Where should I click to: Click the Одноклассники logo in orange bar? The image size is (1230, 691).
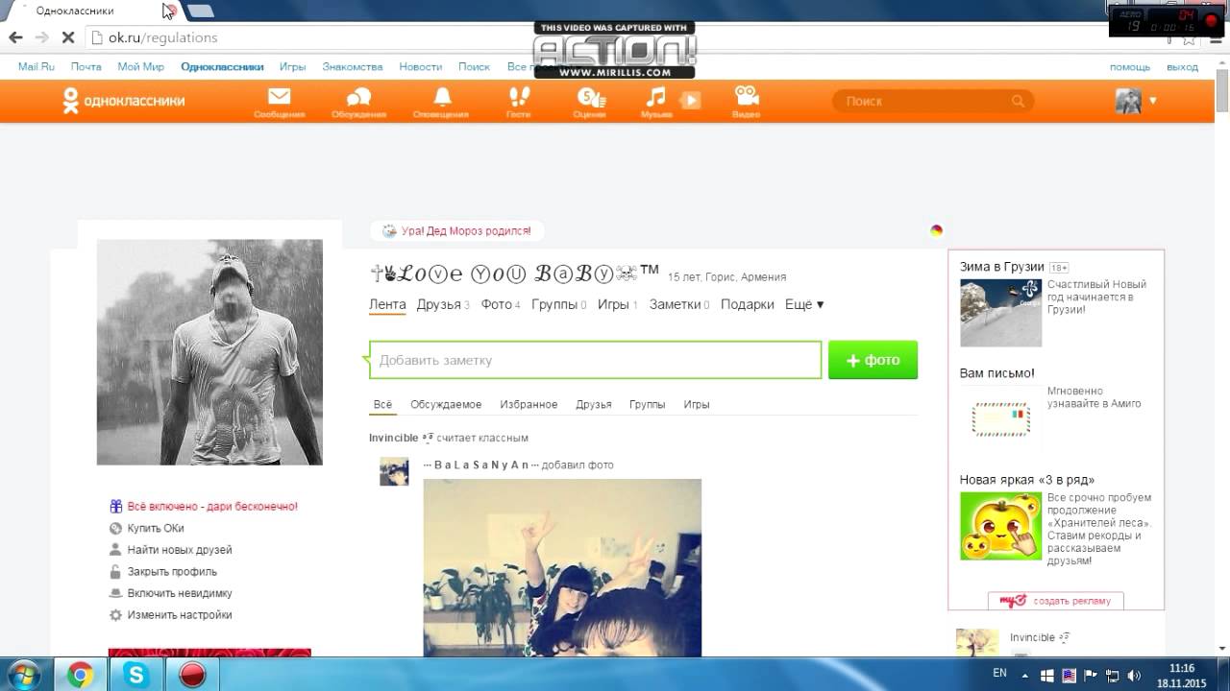tap(124, 101)
